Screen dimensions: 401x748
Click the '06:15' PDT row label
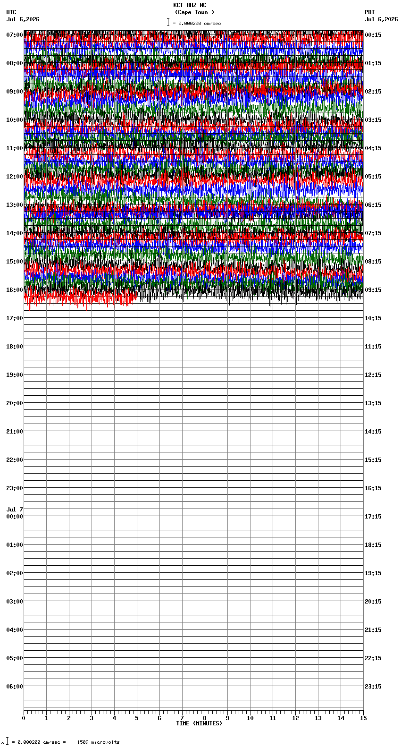point(373,205)
